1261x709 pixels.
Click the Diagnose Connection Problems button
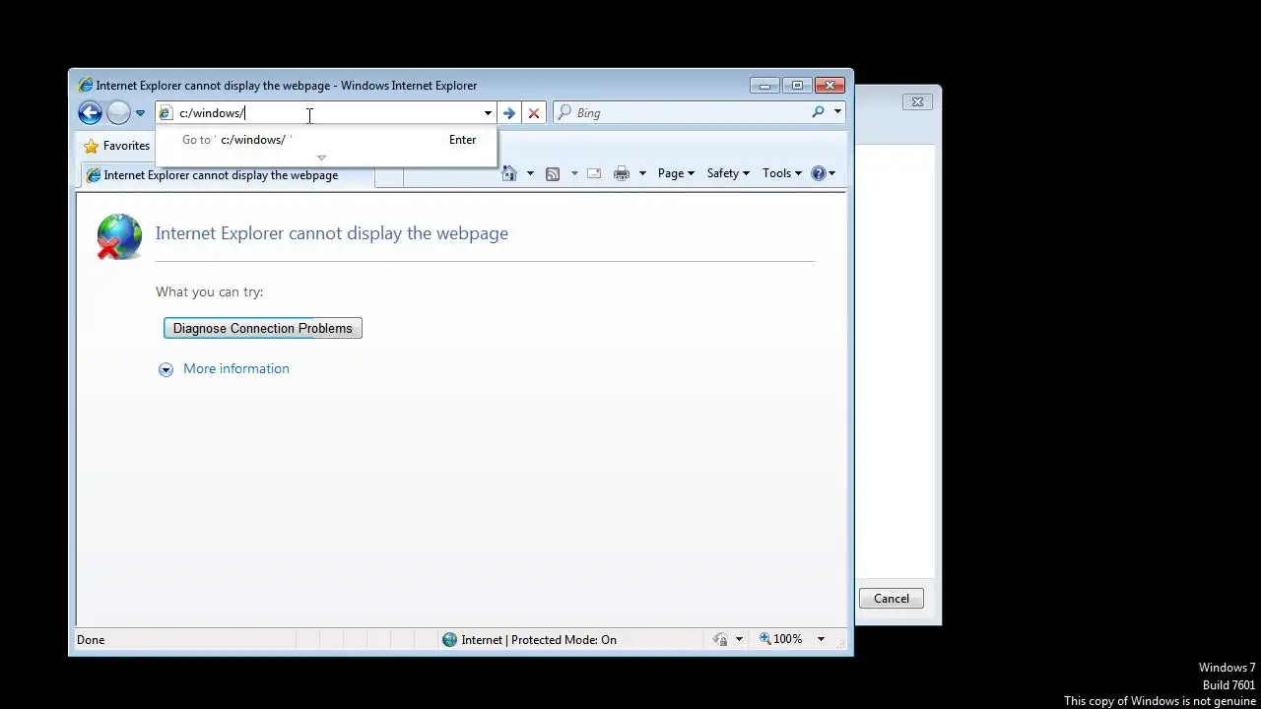[x=263, y=328]
